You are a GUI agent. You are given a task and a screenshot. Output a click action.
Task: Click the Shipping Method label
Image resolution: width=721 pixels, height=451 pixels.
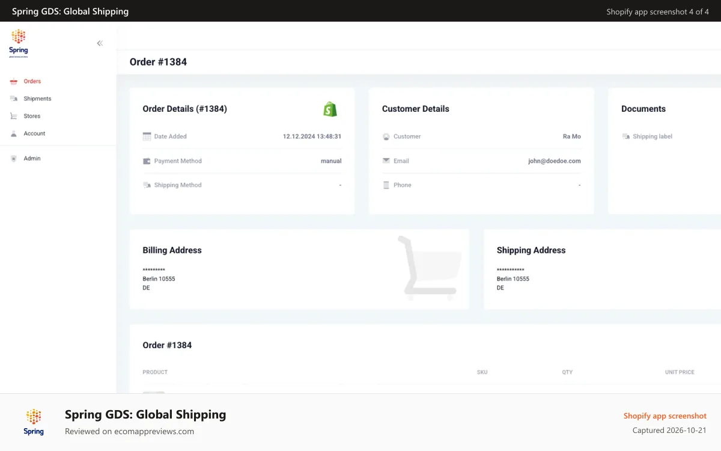pyautogui.click(x=178, y=185)
